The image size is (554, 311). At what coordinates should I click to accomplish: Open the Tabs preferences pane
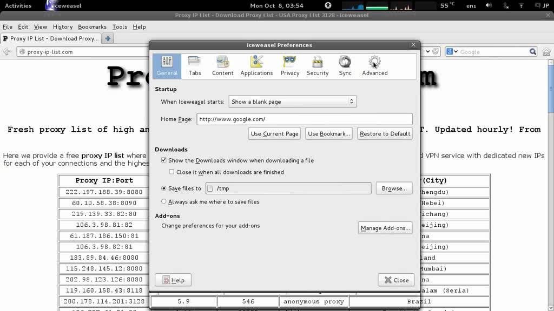pos(195,66)
